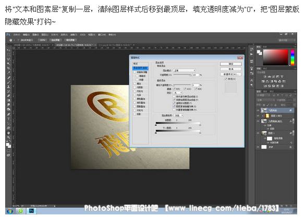Enable the 斜面和浮雕 (Bevel & Emboss) checkbox

pyautogui.click(x=135, y=72)
